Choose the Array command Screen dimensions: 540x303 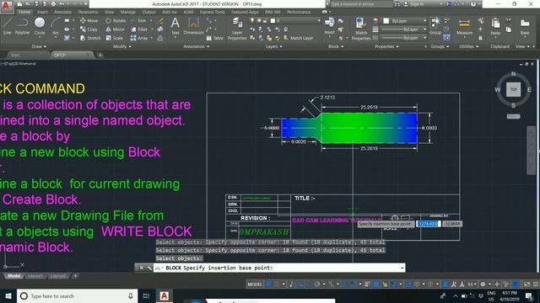click(139, 38)
